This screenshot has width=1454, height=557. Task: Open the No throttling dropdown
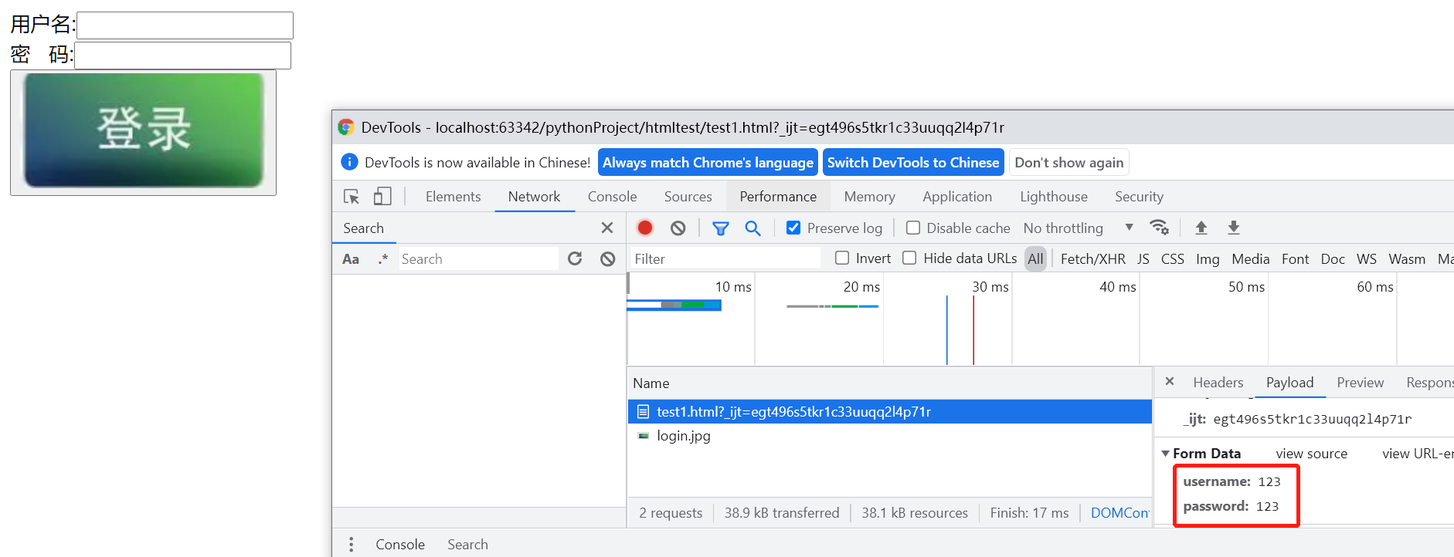1079,228
